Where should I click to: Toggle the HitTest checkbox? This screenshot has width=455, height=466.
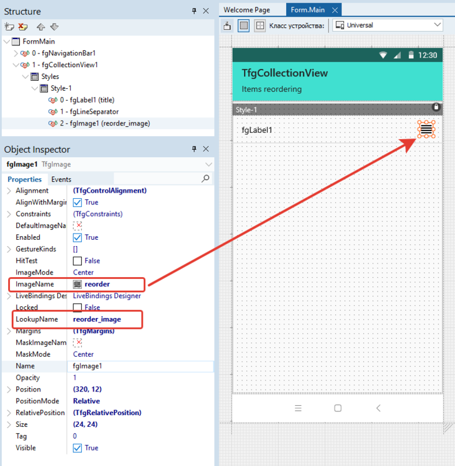[x=78, y=261]
